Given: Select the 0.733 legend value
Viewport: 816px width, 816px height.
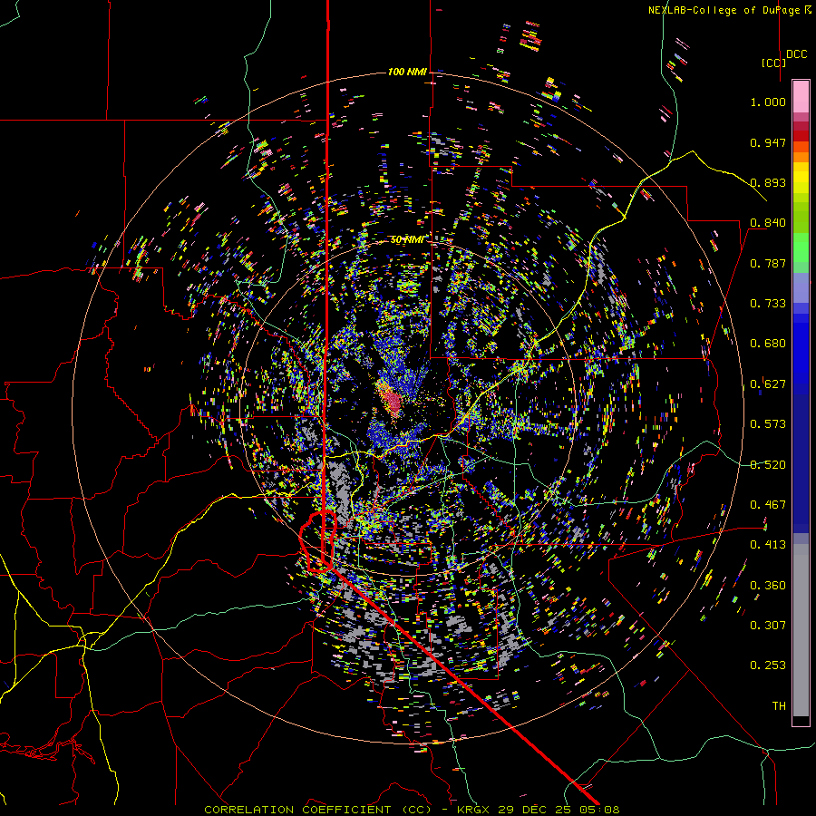Looking at the screenshot, I should [768, 304].
